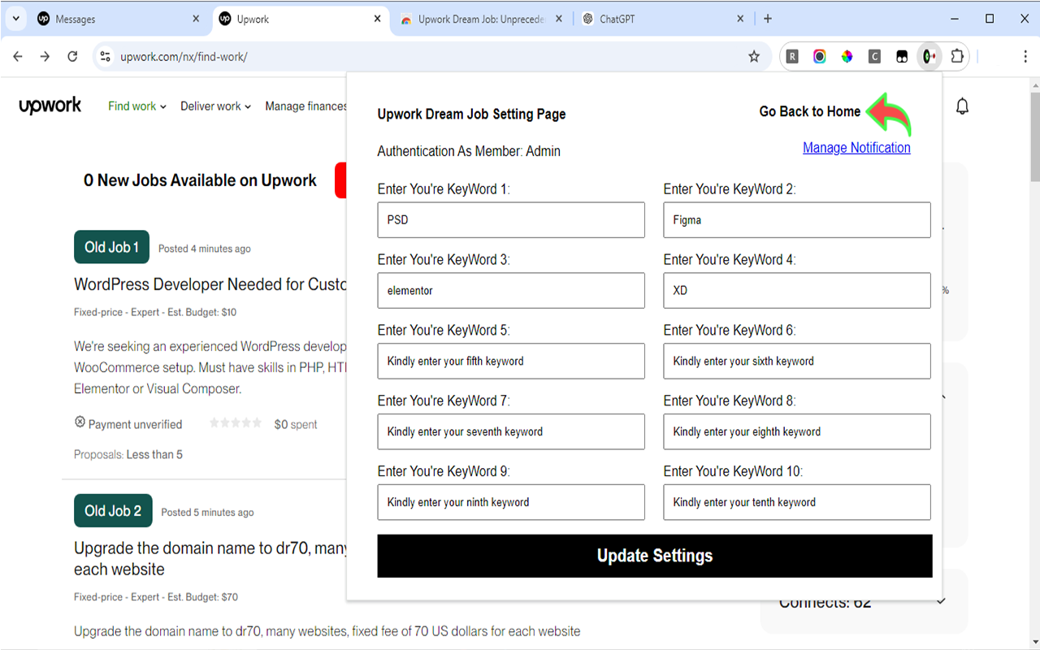
Task: Click Posted 5 minutes ago text
Action: (207, 513)
